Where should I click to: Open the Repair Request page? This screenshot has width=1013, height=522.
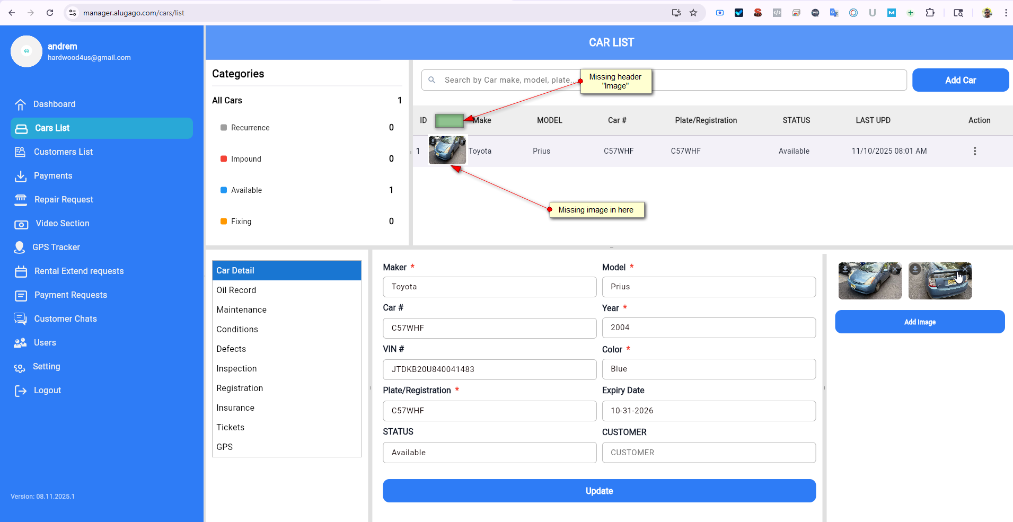64,199
